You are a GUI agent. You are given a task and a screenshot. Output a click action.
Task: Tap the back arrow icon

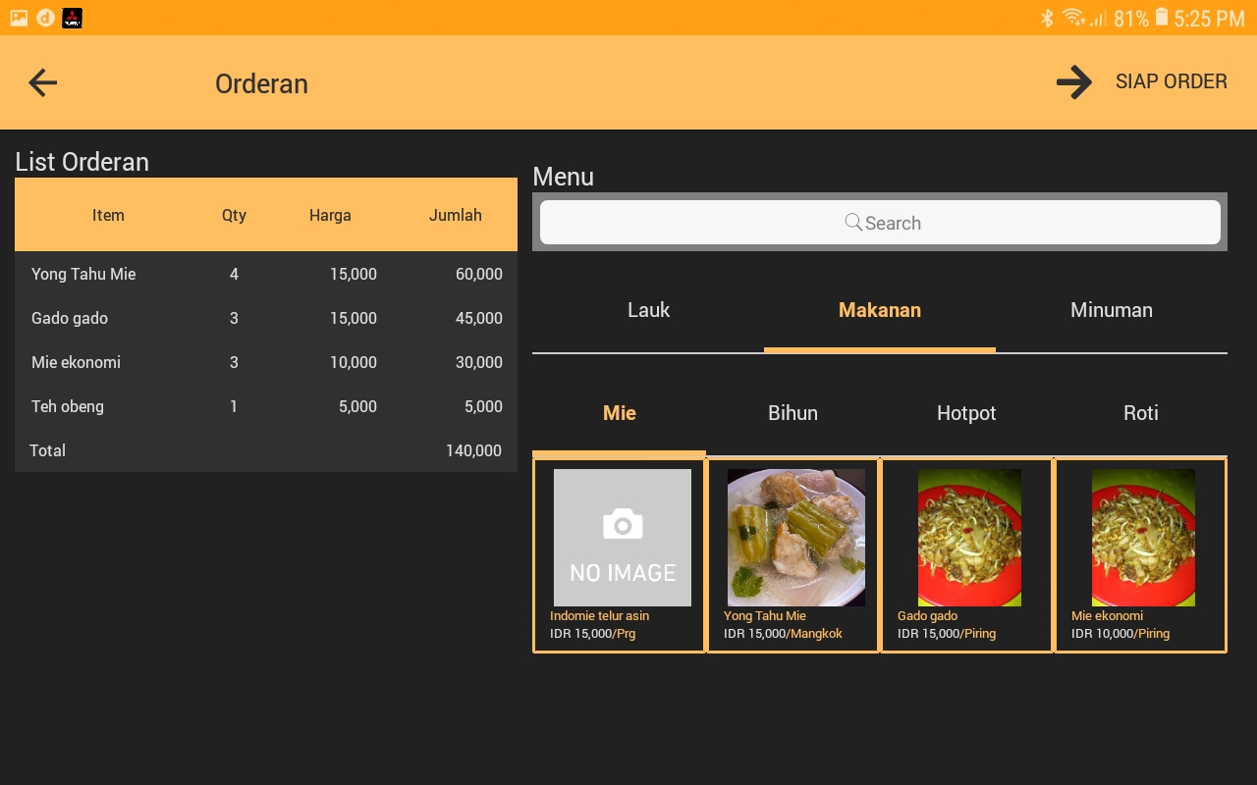(x=43, y=83)
